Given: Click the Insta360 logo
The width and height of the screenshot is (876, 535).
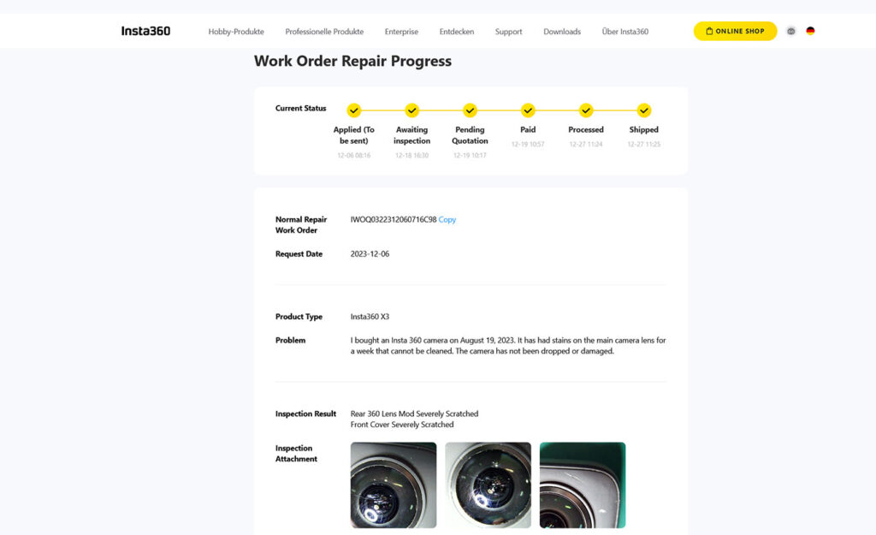Looking at the screenshot, I should click(x=145, y=32).
